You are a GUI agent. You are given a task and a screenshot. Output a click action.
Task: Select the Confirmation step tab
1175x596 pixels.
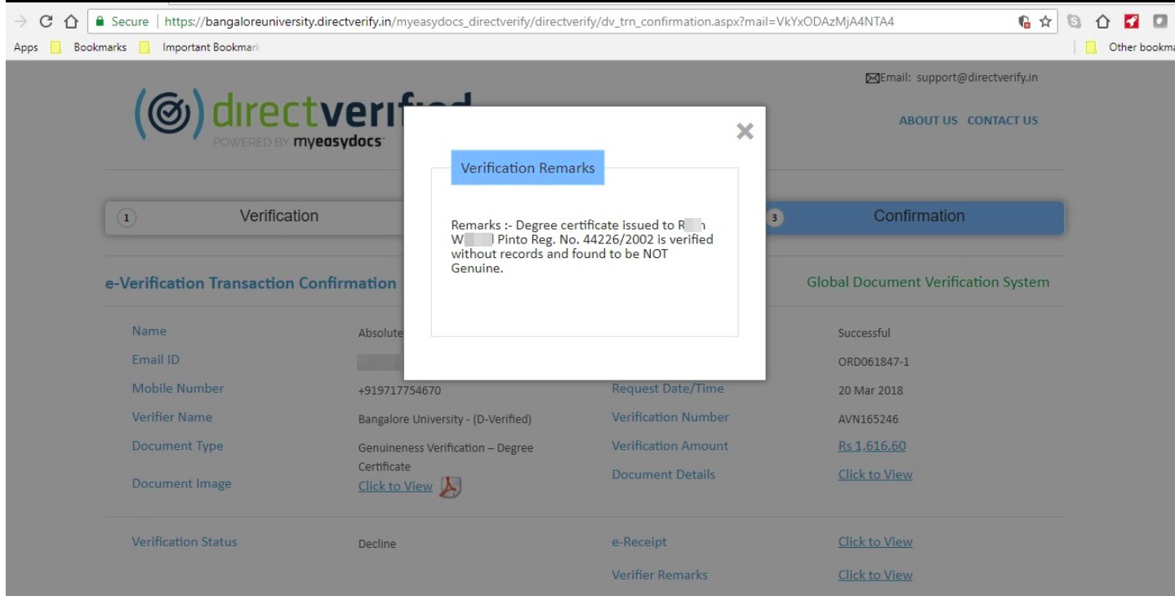[918, 216]
